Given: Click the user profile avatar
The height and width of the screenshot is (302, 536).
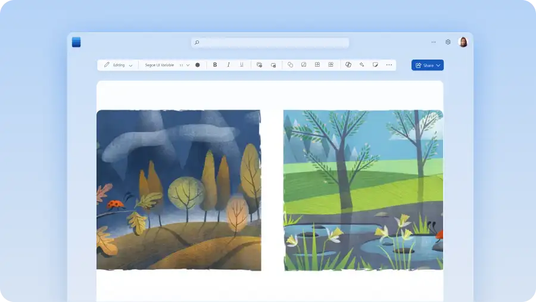Looking at the screenshot, I should click(x=463, y=42).
